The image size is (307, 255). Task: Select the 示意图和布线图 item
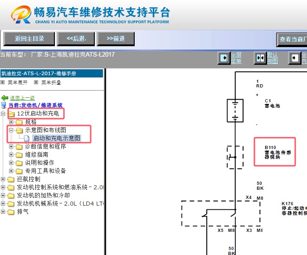point(46,130)
